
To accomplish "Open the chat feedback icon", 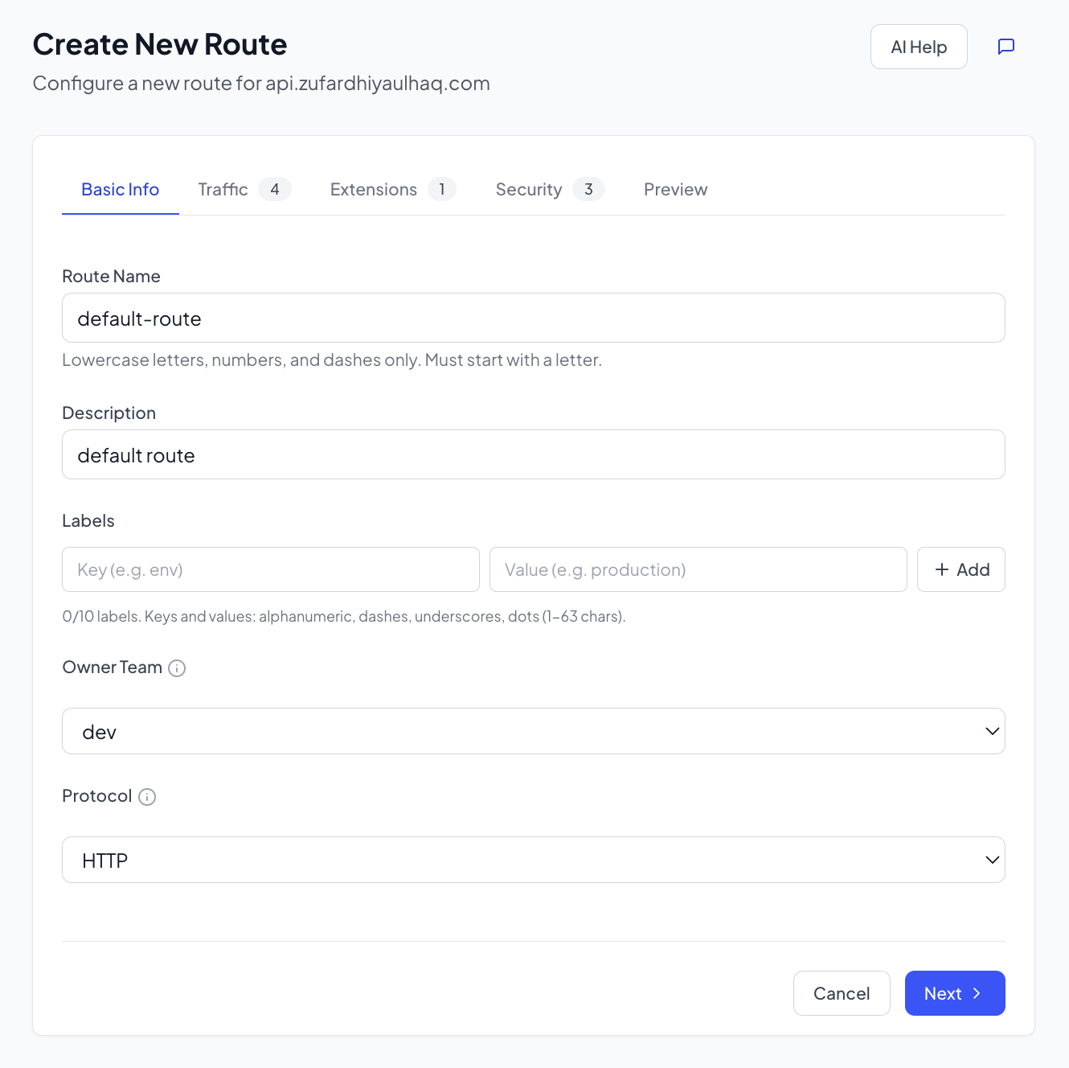I will [1006, 47].
